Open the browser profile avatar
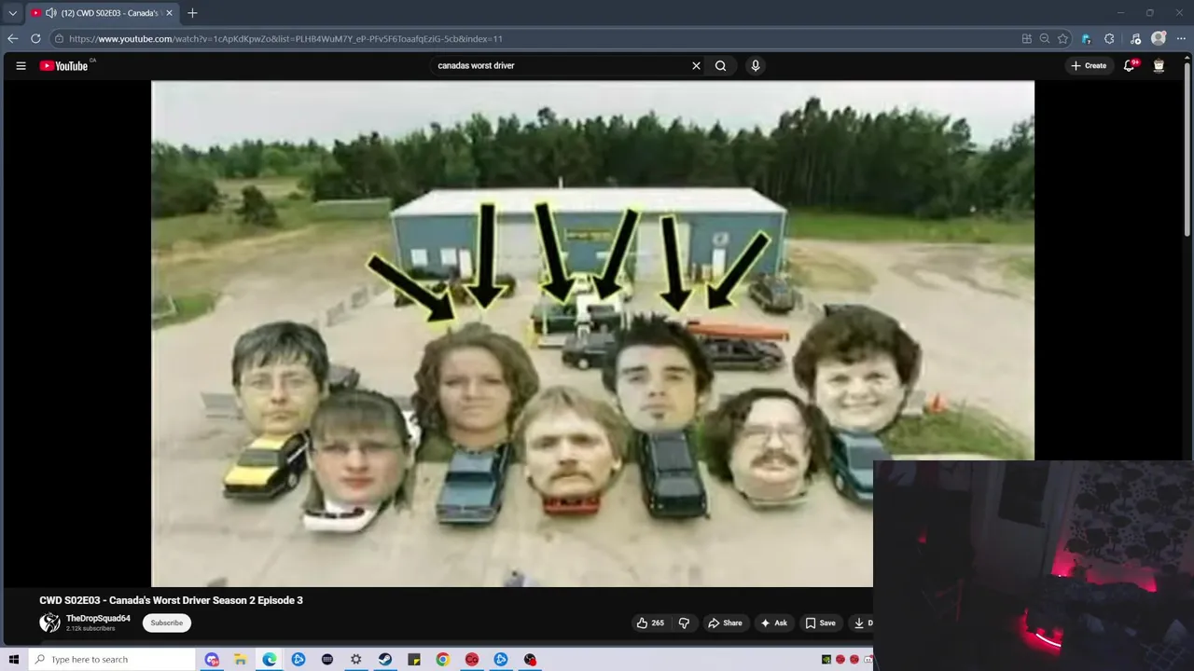This screenshot has height=671, width=1194. coord(1159,39)
